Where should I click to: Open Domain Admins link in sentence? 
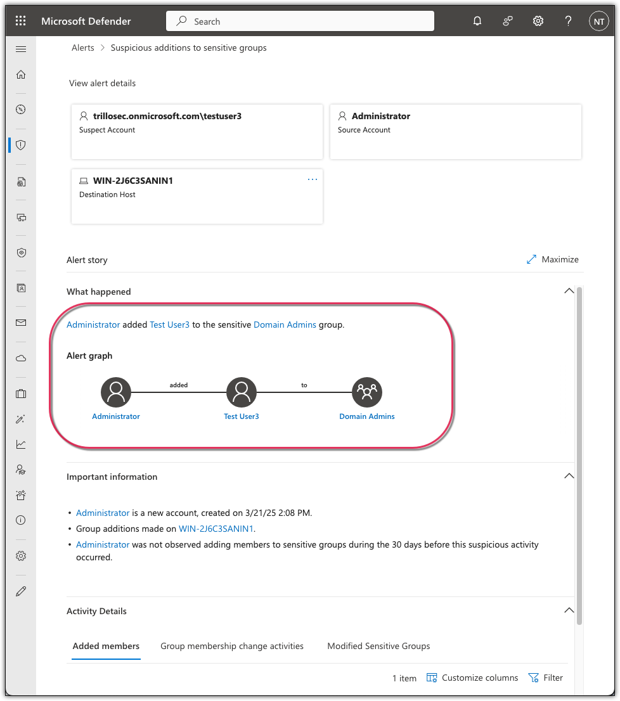285,325
